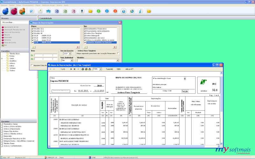Launch Word from the toolbar
This screenshot has height=159, width=255.
click(x=57, y=11)
